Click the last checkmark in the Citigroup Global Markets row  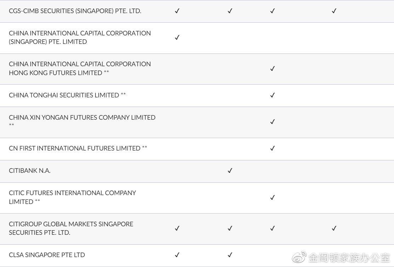point(334,228)
